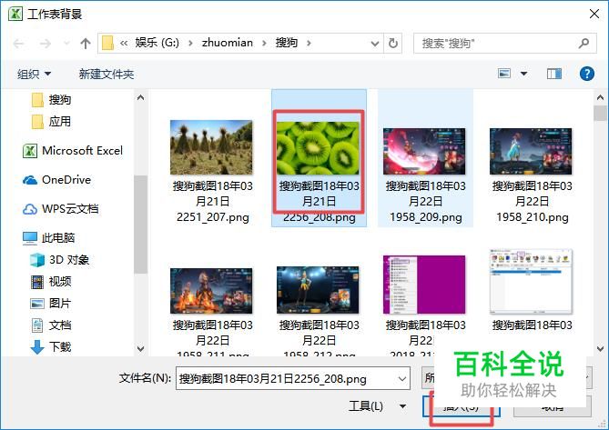Open 3D 对象 in the sidebar

coord(59,260)
